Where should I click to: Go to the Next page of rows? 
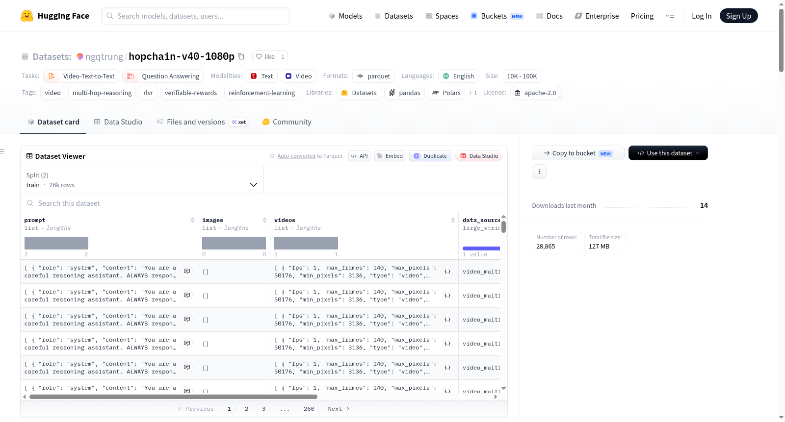pos(339,409)
